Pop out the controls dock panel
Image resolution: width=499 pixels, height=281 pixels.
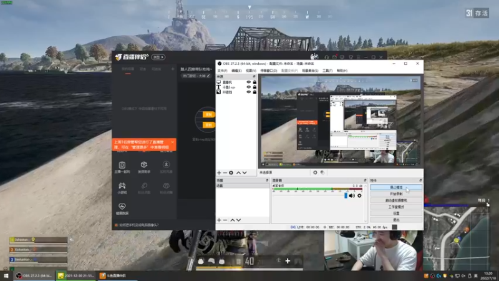(x=420, y=180)
